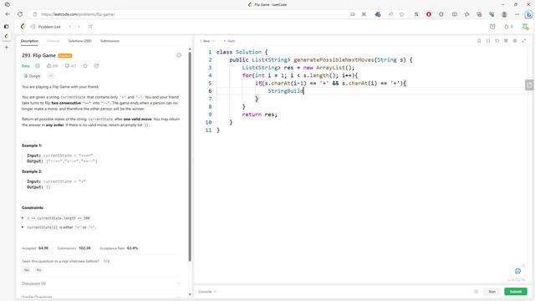This screenshot has width=535, height=301.
Task: Open editor keyboard shortcuts icon
Action: point(506,41)
